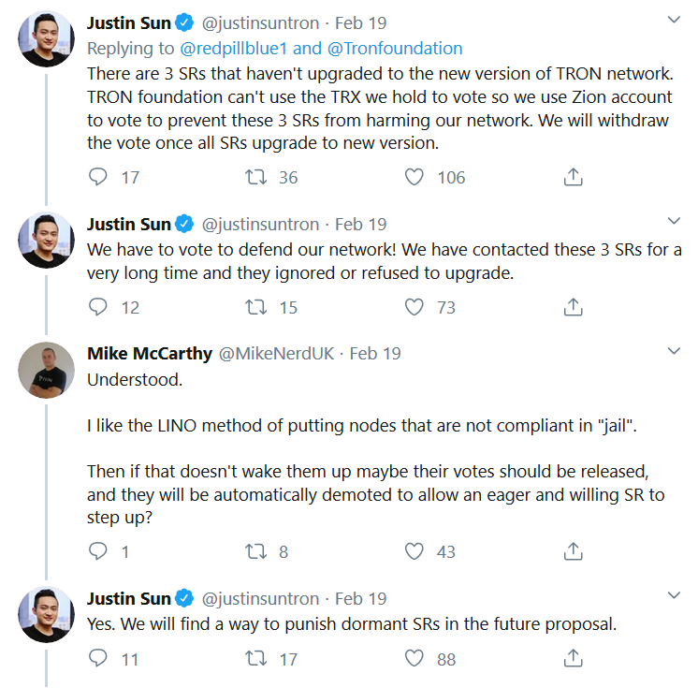Like Mike McCarthy's tweet with 43 likes
Image resolution: width=698 pixels, height=688 pixels.
click(414, 551)
